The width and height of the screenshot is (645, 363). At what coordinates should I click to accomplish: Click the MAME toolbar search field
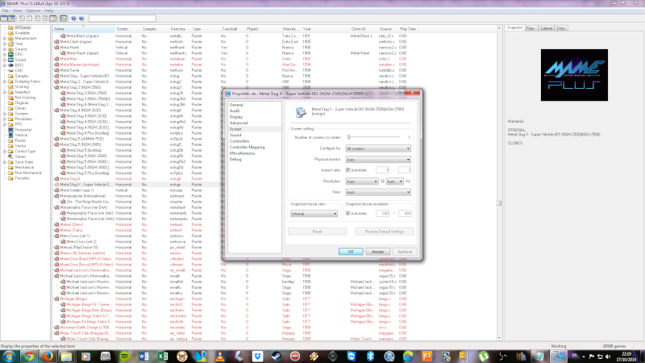click(123, 19)
